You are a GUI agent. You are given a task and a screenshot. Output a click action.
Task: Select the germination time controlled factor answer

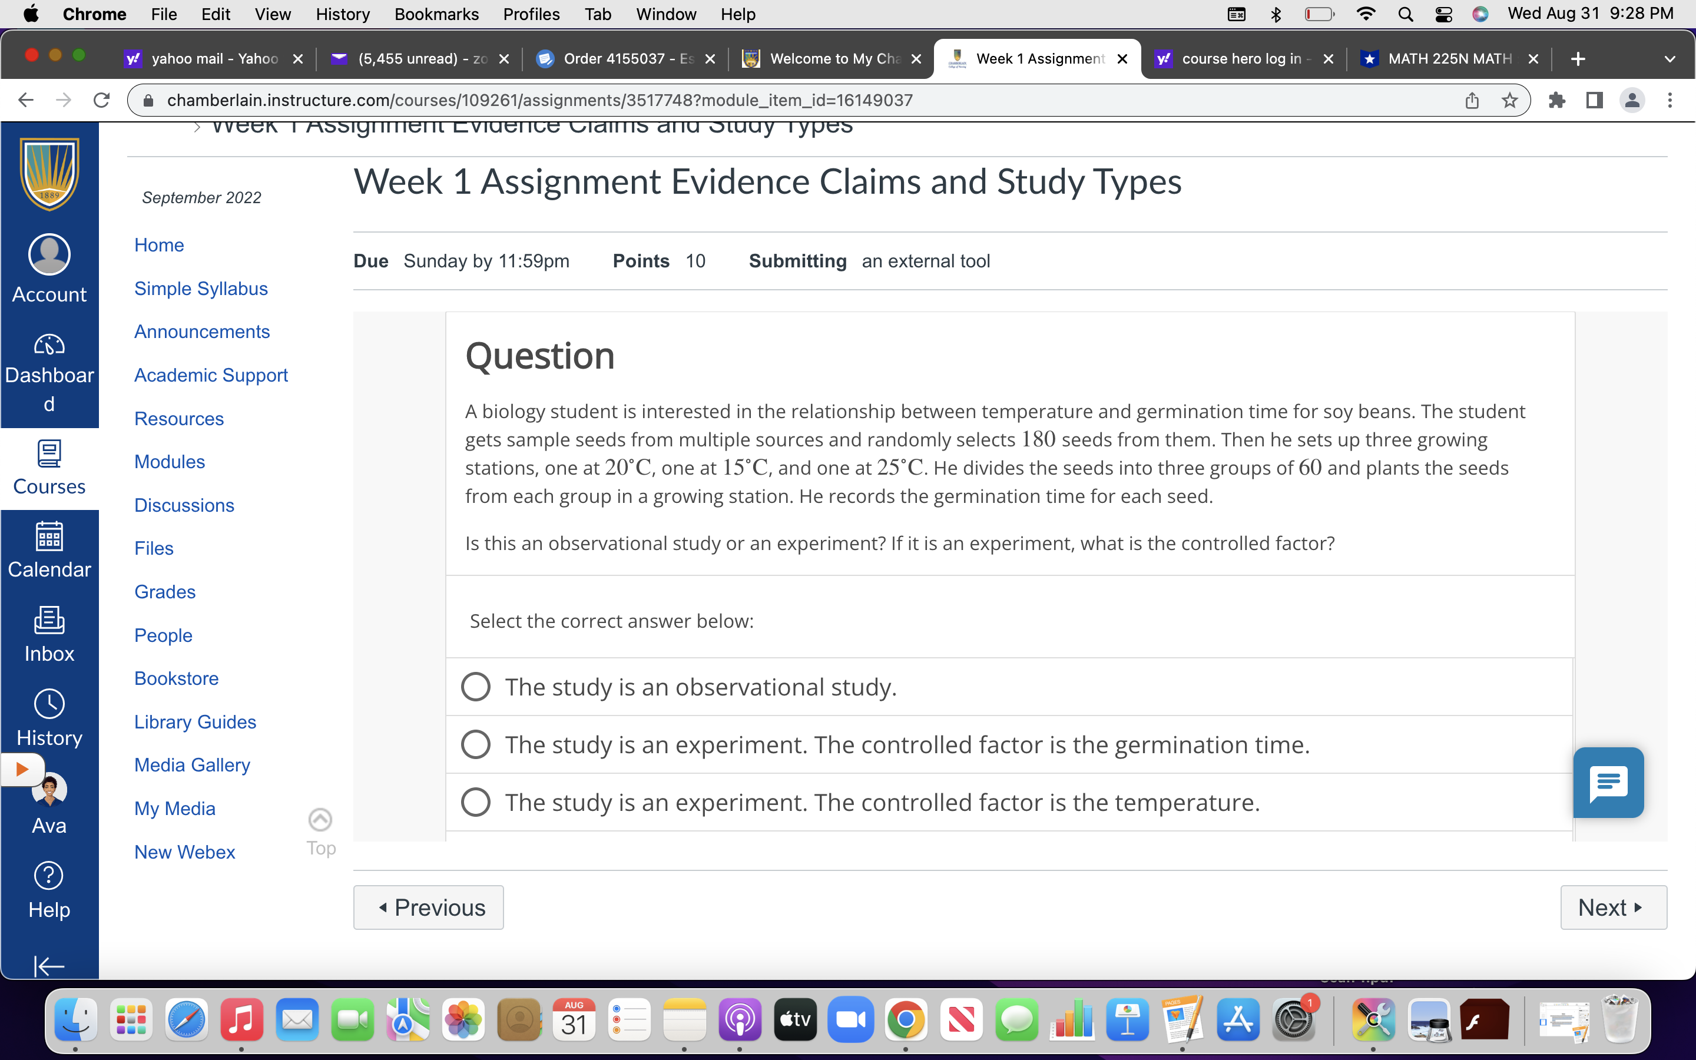476,744
